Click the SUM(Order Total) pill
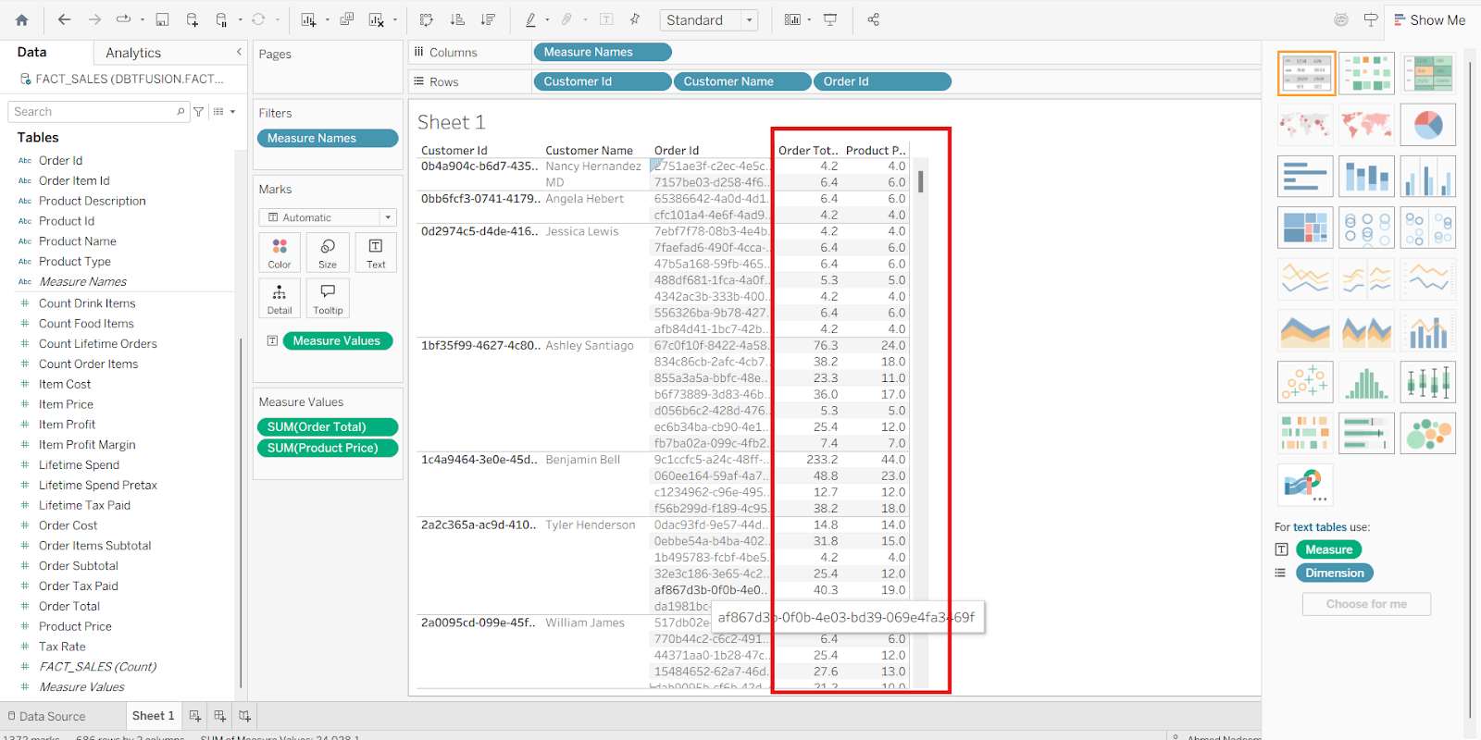The image size is (1481, 740). coord(327,426)
